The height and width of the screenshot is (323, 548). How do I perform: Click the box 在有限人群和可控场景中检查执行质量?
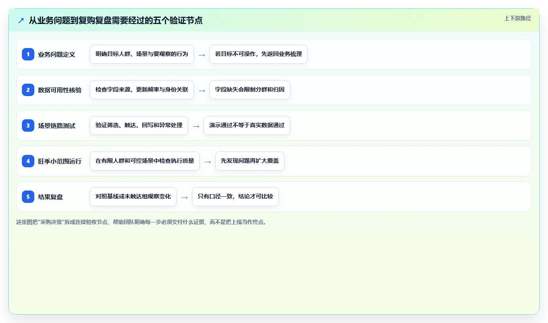click(x=145, y=161)
